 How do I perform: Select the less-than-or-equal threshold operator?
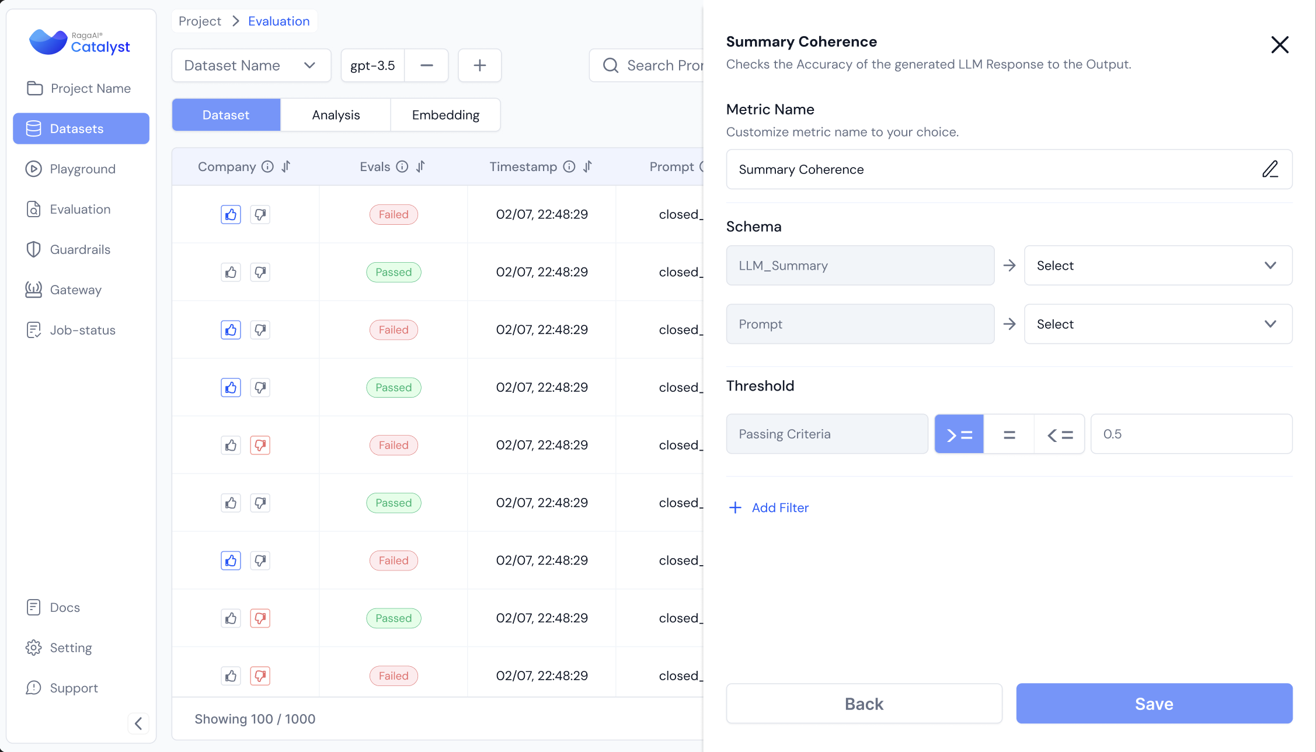tap(1059, 434)
